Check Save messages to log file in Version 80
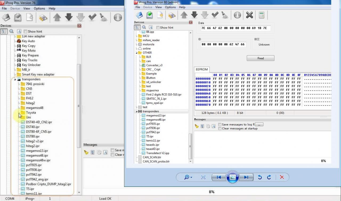341x201 pixels. pos(220,124)
